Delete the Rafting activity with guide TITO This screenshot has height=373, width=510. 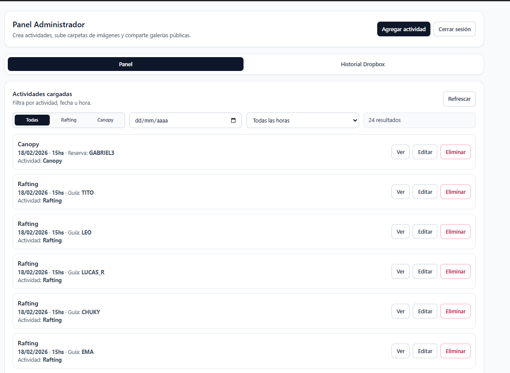(455, 192)
